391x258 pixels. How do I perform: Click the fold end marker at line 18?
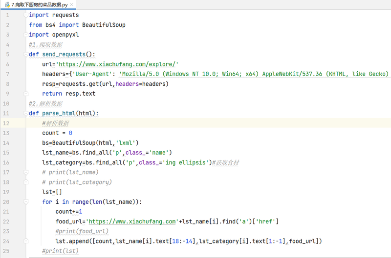coord(26,182)
